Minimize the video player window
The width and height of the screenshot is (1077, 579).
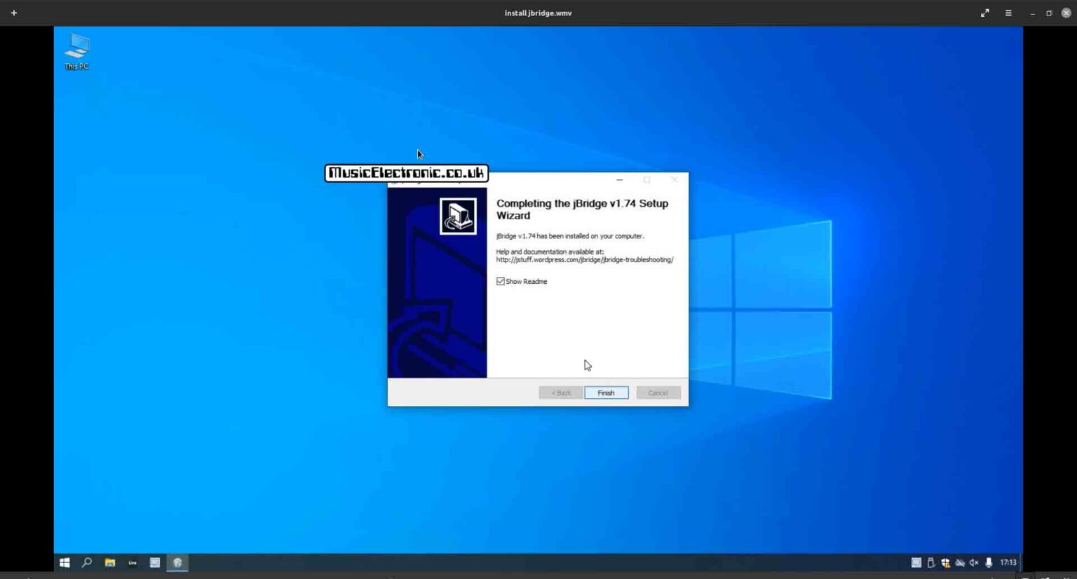[x=1032, y=13]
